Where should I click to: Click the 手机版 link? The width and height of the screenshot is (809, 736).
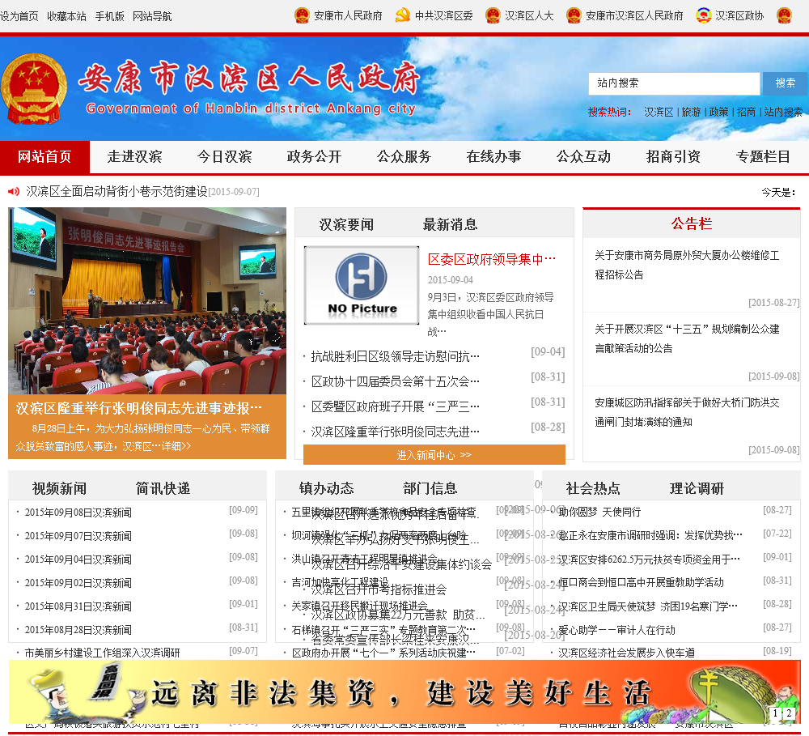(110, 16)
